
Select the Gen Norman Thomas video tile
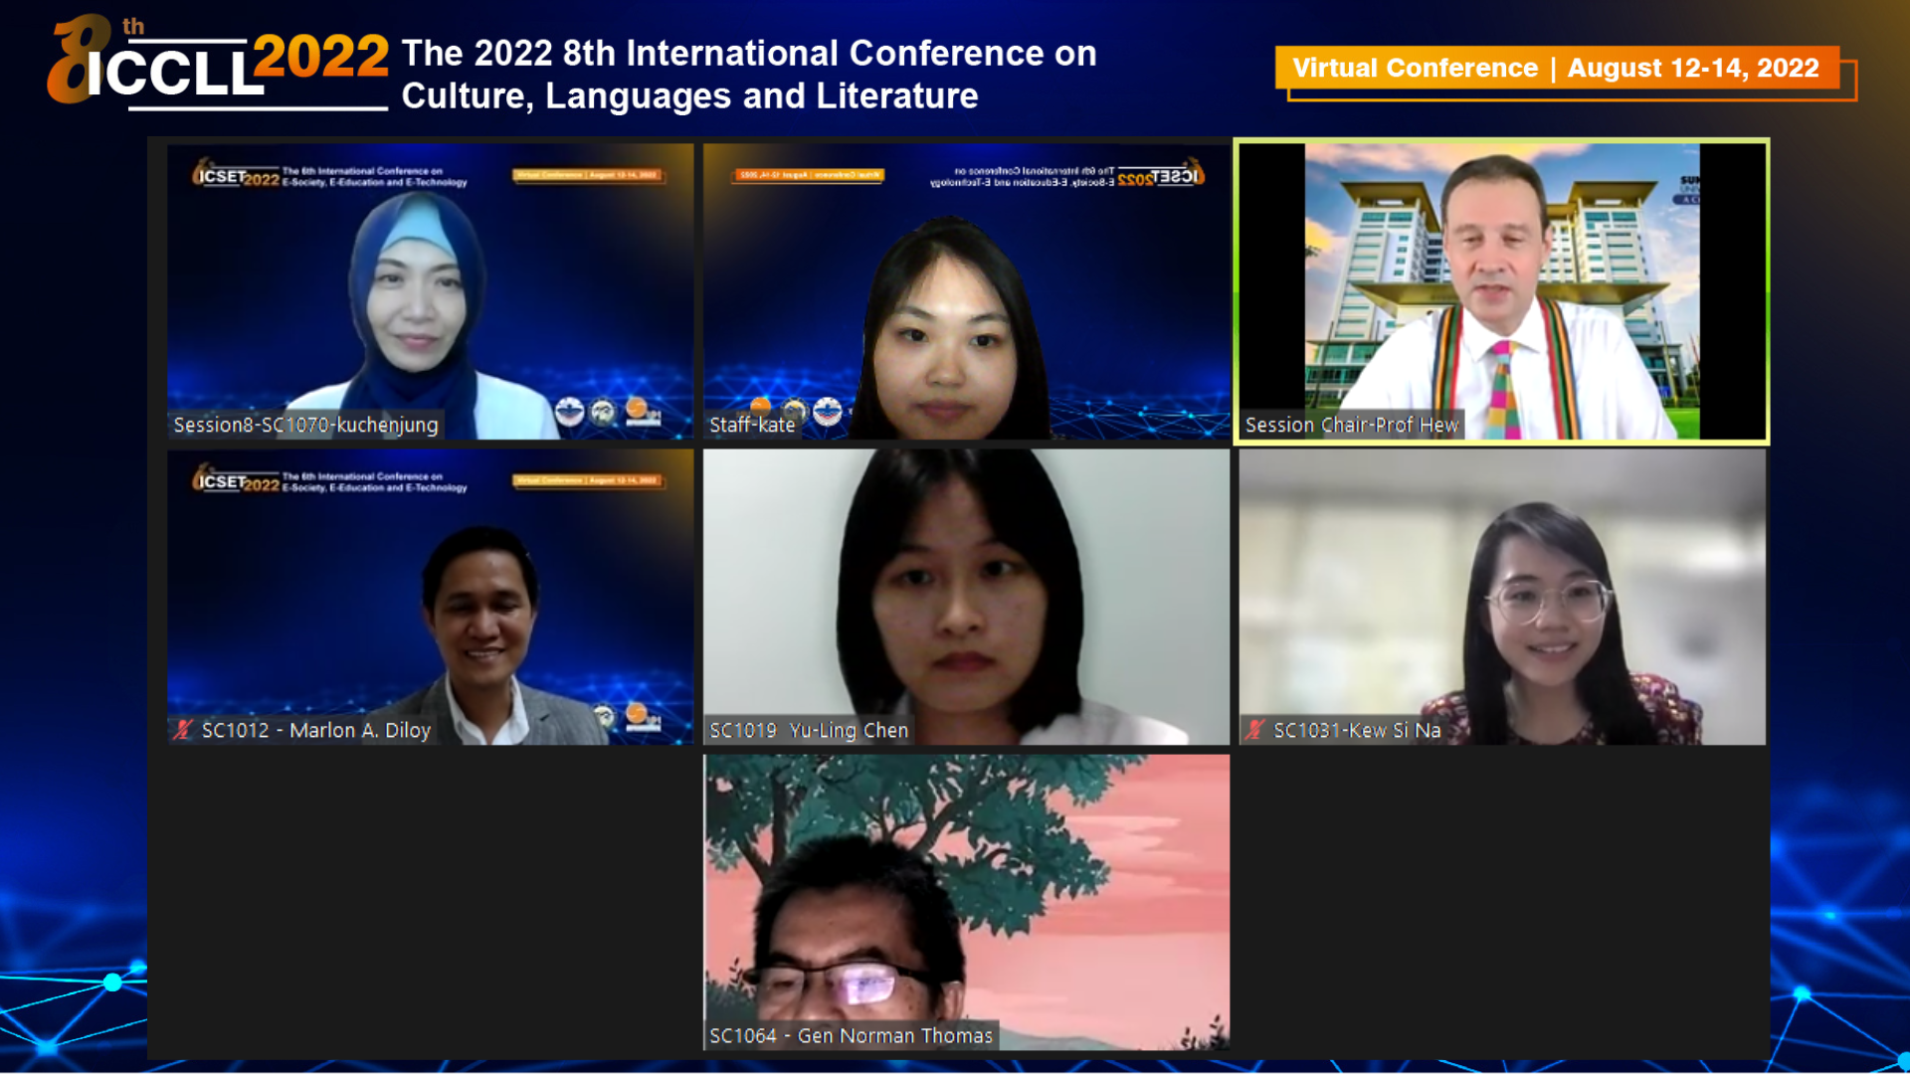966,902
